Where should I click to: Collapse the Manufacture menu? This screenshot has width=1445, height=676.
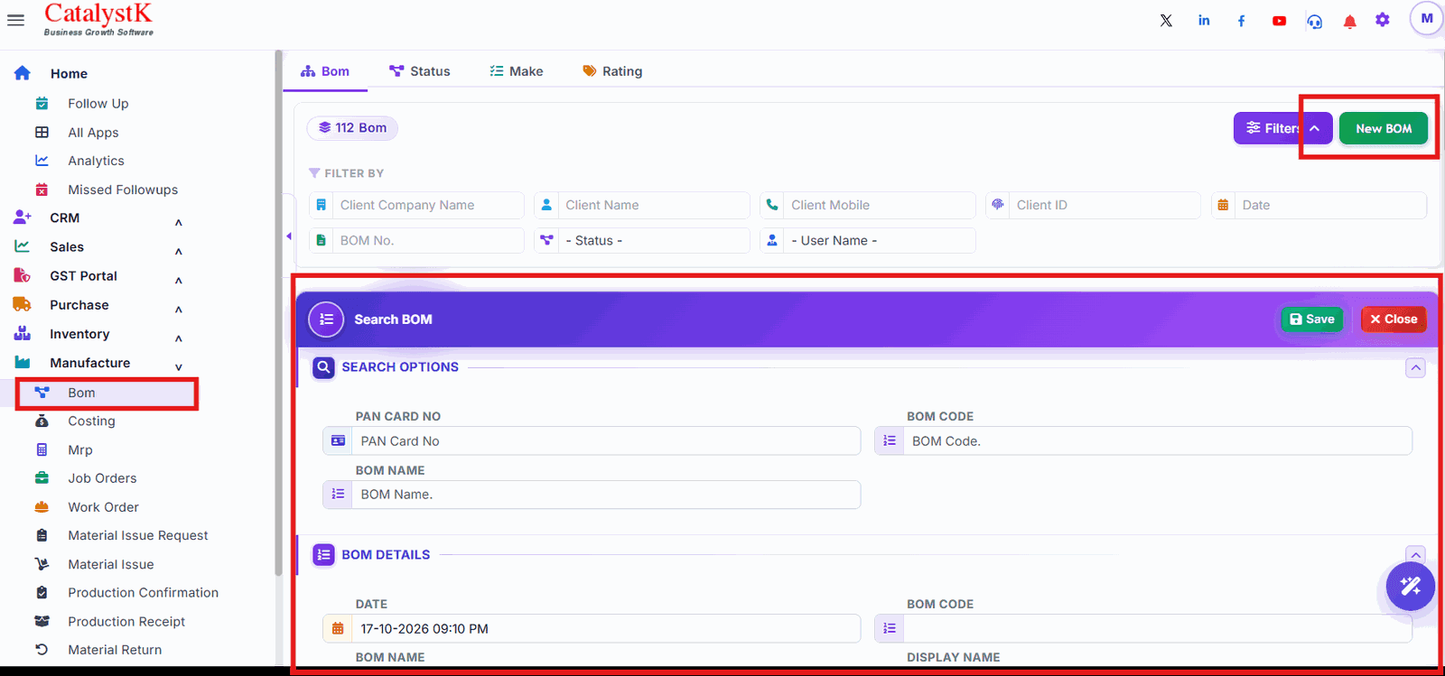tap(179, 366)
